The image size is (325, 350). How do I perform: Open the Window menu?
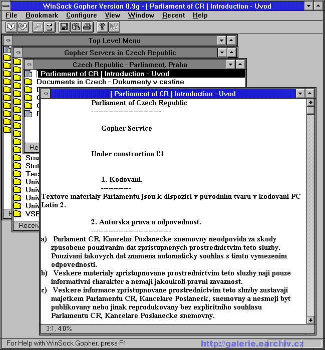(x=141, y=15)
